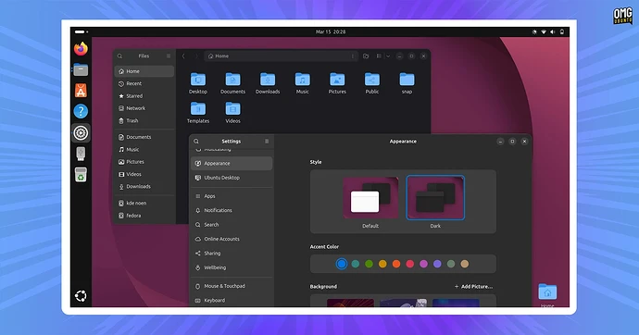
Task: Click the Add Picture button
Action: pyautogui.click(x=473, y=287)
